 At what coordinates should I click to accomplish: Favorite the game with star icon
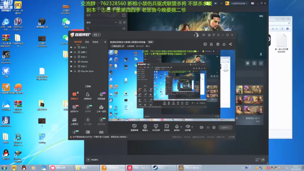(261, 63)
